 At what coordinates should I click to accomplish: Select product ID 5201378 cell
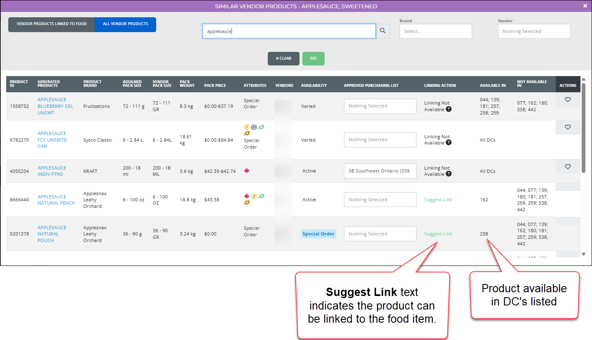click(x=19, y=234)
